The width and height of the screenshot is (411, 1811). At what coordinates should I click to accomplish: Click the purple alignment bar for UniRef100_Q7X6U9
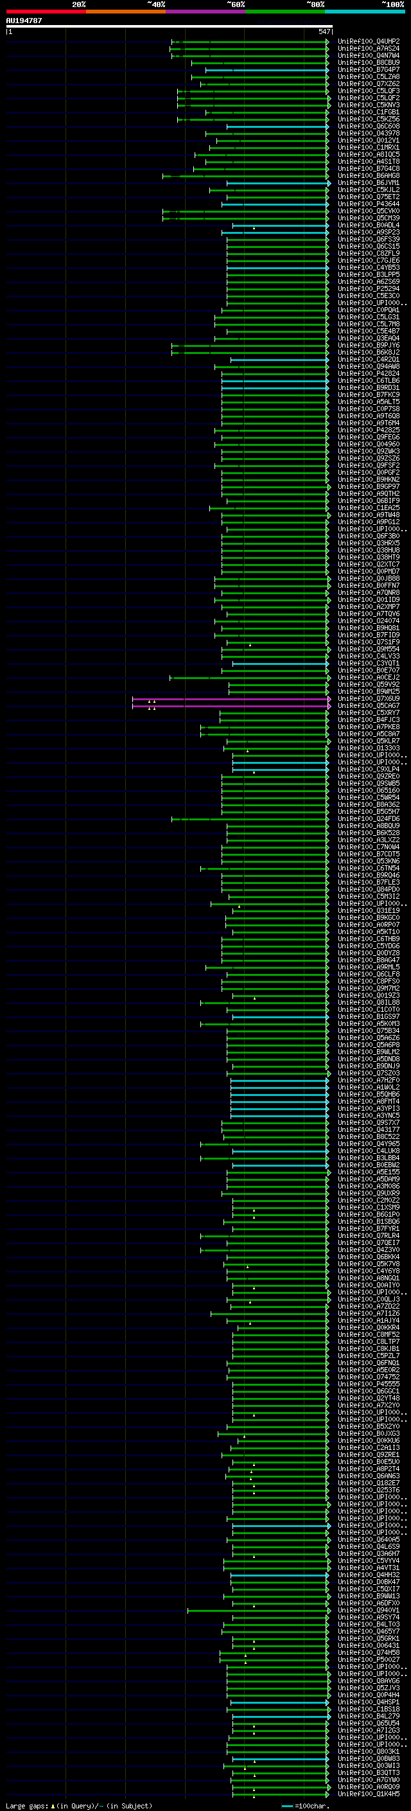click(x=231, y=699)
